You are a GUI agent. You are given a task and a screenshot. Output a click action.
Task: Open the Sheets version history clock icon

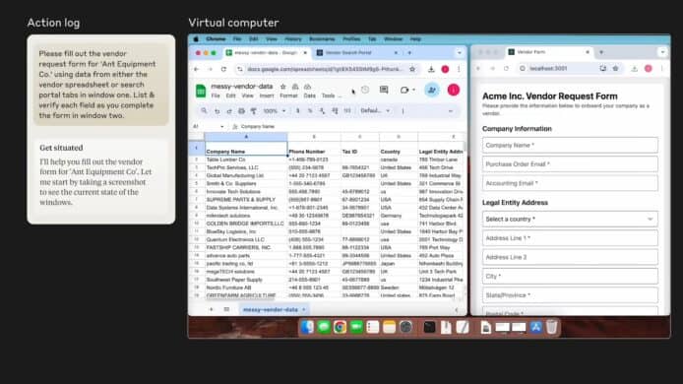tap(365, 90)
